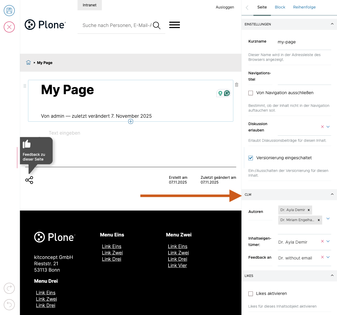Open Link Zwei under Menu Zwei
Image resolution: width=337 pixels, height=315 pixels.
[178, 253]
